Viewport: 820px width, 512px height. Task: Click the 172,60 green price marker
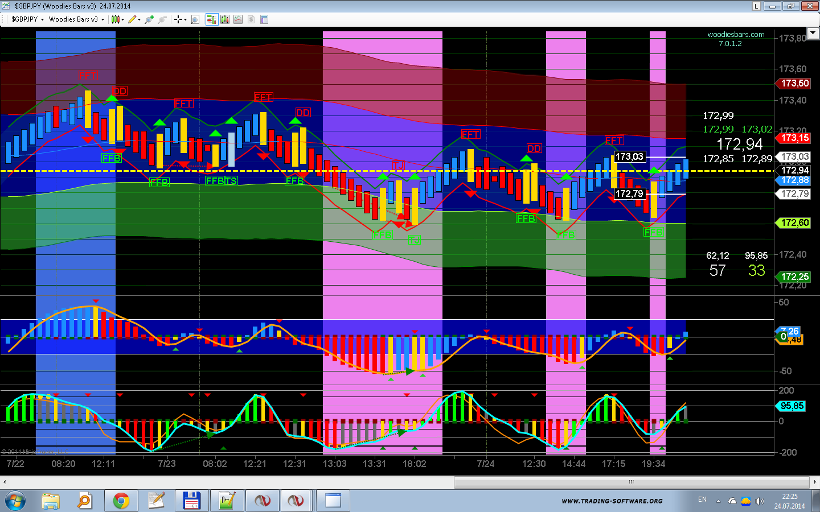pos(794,223)
